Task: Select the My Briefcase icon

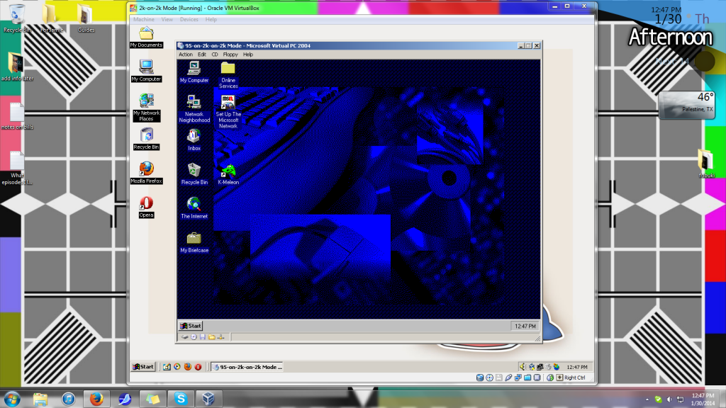Action: (194, 242)
